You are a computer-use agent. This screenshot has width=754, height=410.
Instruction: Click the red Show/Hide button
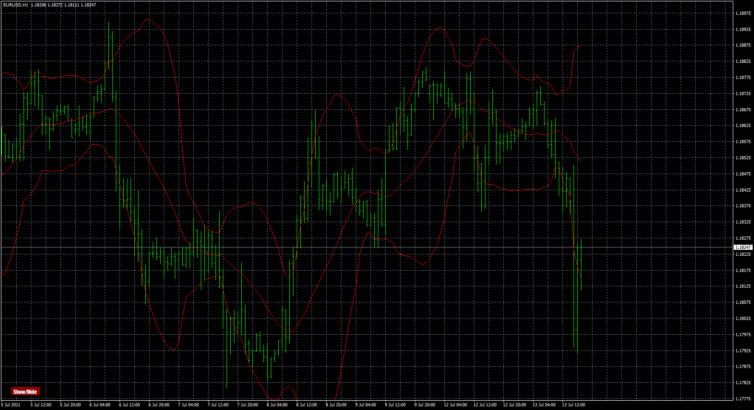click(25, 392)
